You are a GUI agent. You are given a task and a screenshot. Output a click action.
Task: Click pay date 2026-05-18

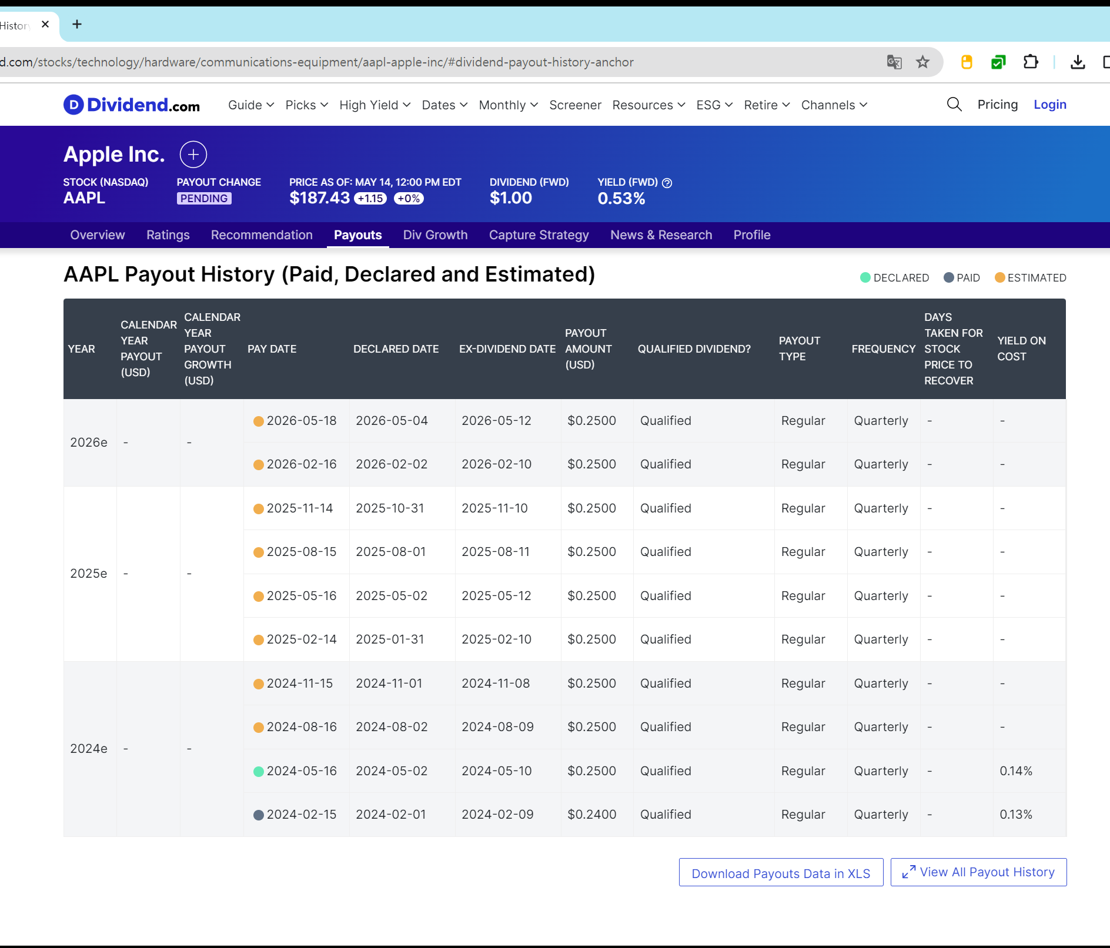point(302,421)
